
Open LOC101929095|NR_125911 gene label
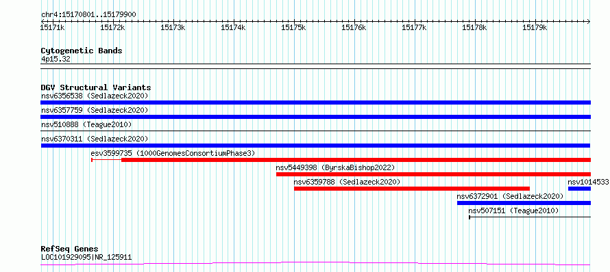click(86, 257)
